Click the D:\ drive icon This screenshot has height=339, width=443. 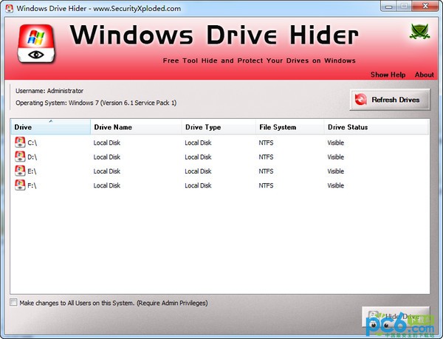[20, 157]
